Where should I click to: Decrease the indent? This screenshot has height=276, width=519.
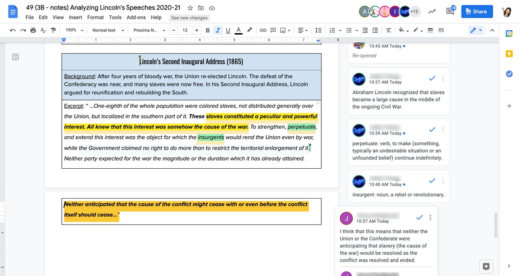coord(365,30)
